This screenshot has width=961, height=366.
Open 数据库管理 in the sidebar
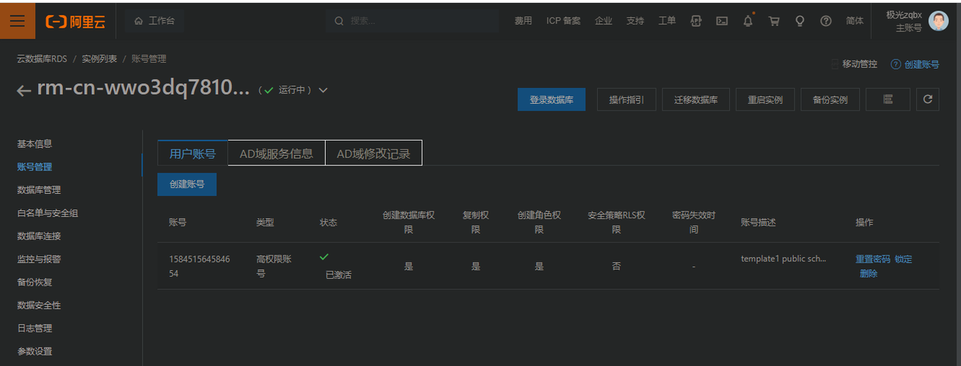[39, 190]
